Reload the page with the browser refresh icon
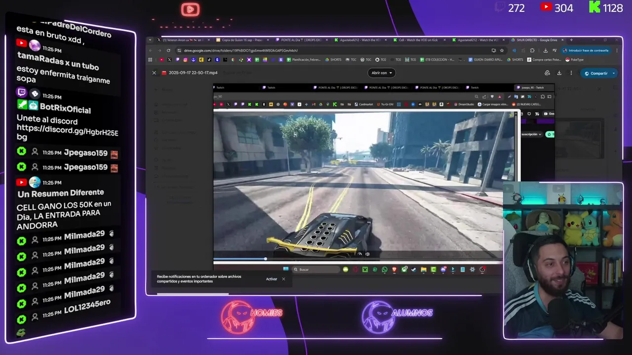The image size is (632, 355). [x=168, y=50]
